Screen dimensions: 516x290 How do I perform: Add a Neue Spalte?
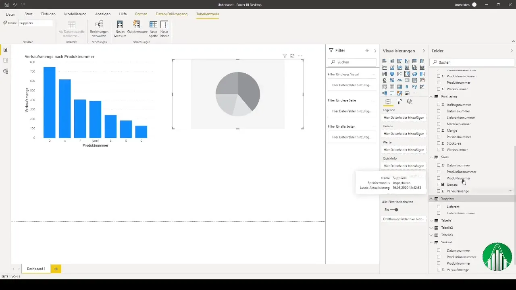pos(153,29)
